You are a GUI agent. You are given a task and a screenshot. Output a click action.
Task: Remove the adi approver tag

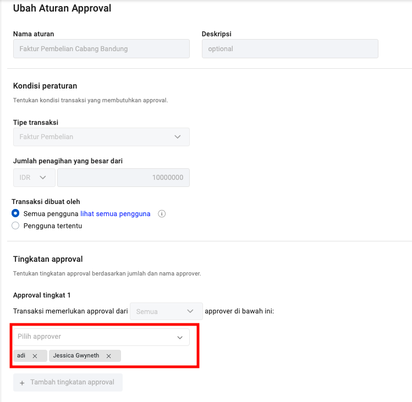click(x=35, y=356)
